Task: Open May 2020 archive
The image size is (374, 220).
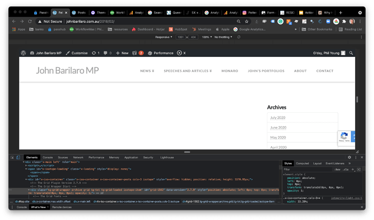Action: (x=278, y=137)
